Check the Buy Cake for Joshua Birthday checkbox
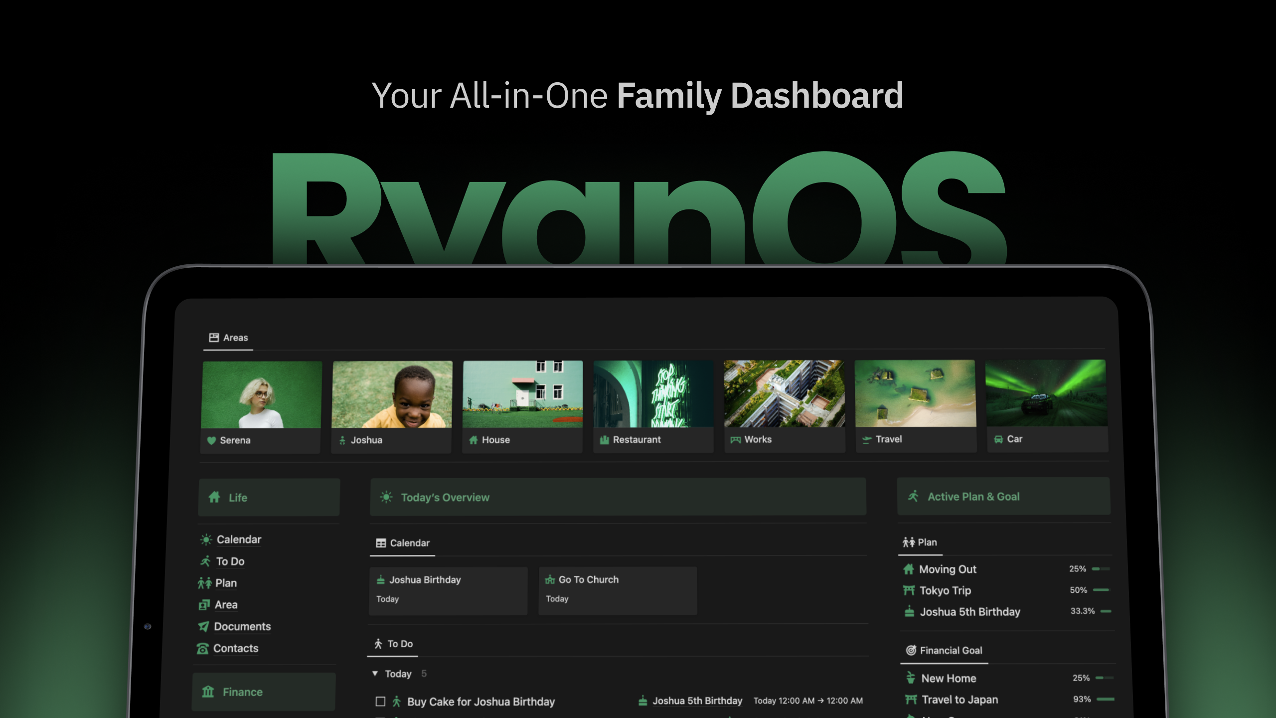This screenshot has height=718, width=1276. click(380, 702)
